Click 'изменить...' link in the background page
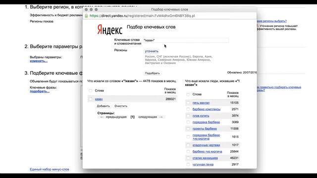The height and width of the screenshot is (178, 317). coord(39,61)
